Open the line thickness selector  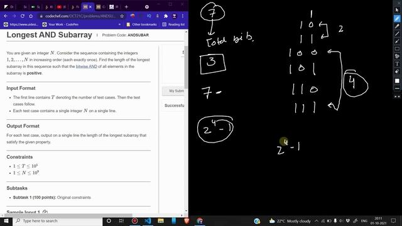click(397, 89)
